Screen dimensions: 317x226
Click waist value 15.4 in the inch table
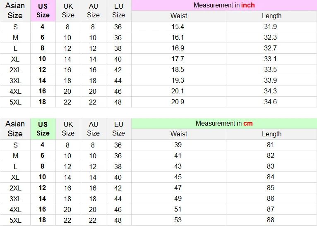(178, 27)
